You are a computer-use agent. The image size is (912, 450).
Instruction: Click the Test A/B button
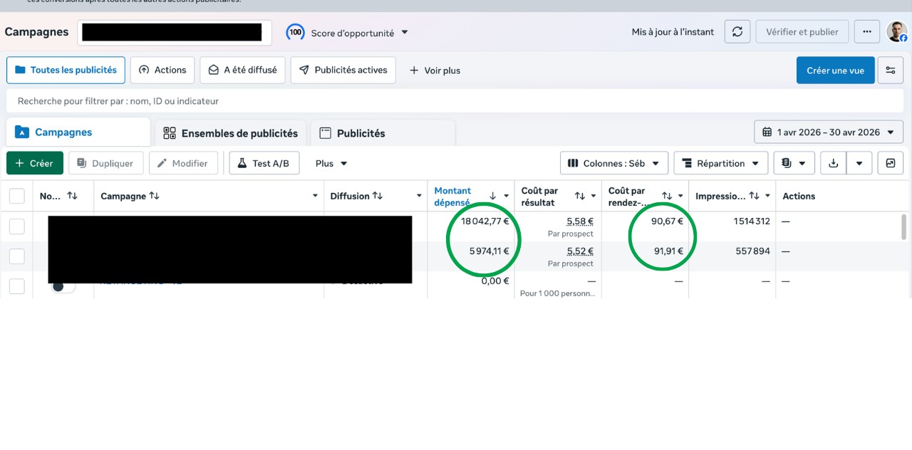point(264,163)
